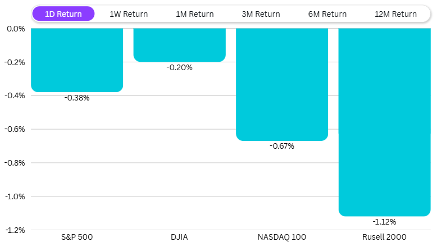Select the 1D Return tab
Viewport: 437px width, 247px height.
click(63, 14)
